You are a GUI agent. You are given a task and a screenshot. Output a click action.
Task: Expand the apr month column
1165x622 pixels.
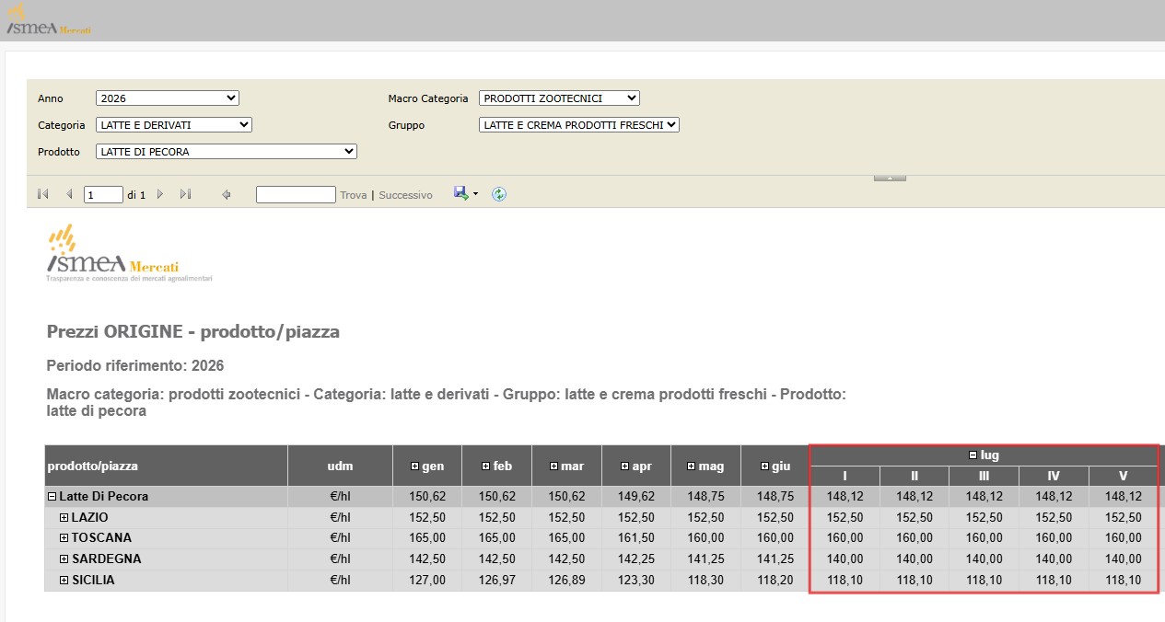pyautogui.click(x=625, y=466)
